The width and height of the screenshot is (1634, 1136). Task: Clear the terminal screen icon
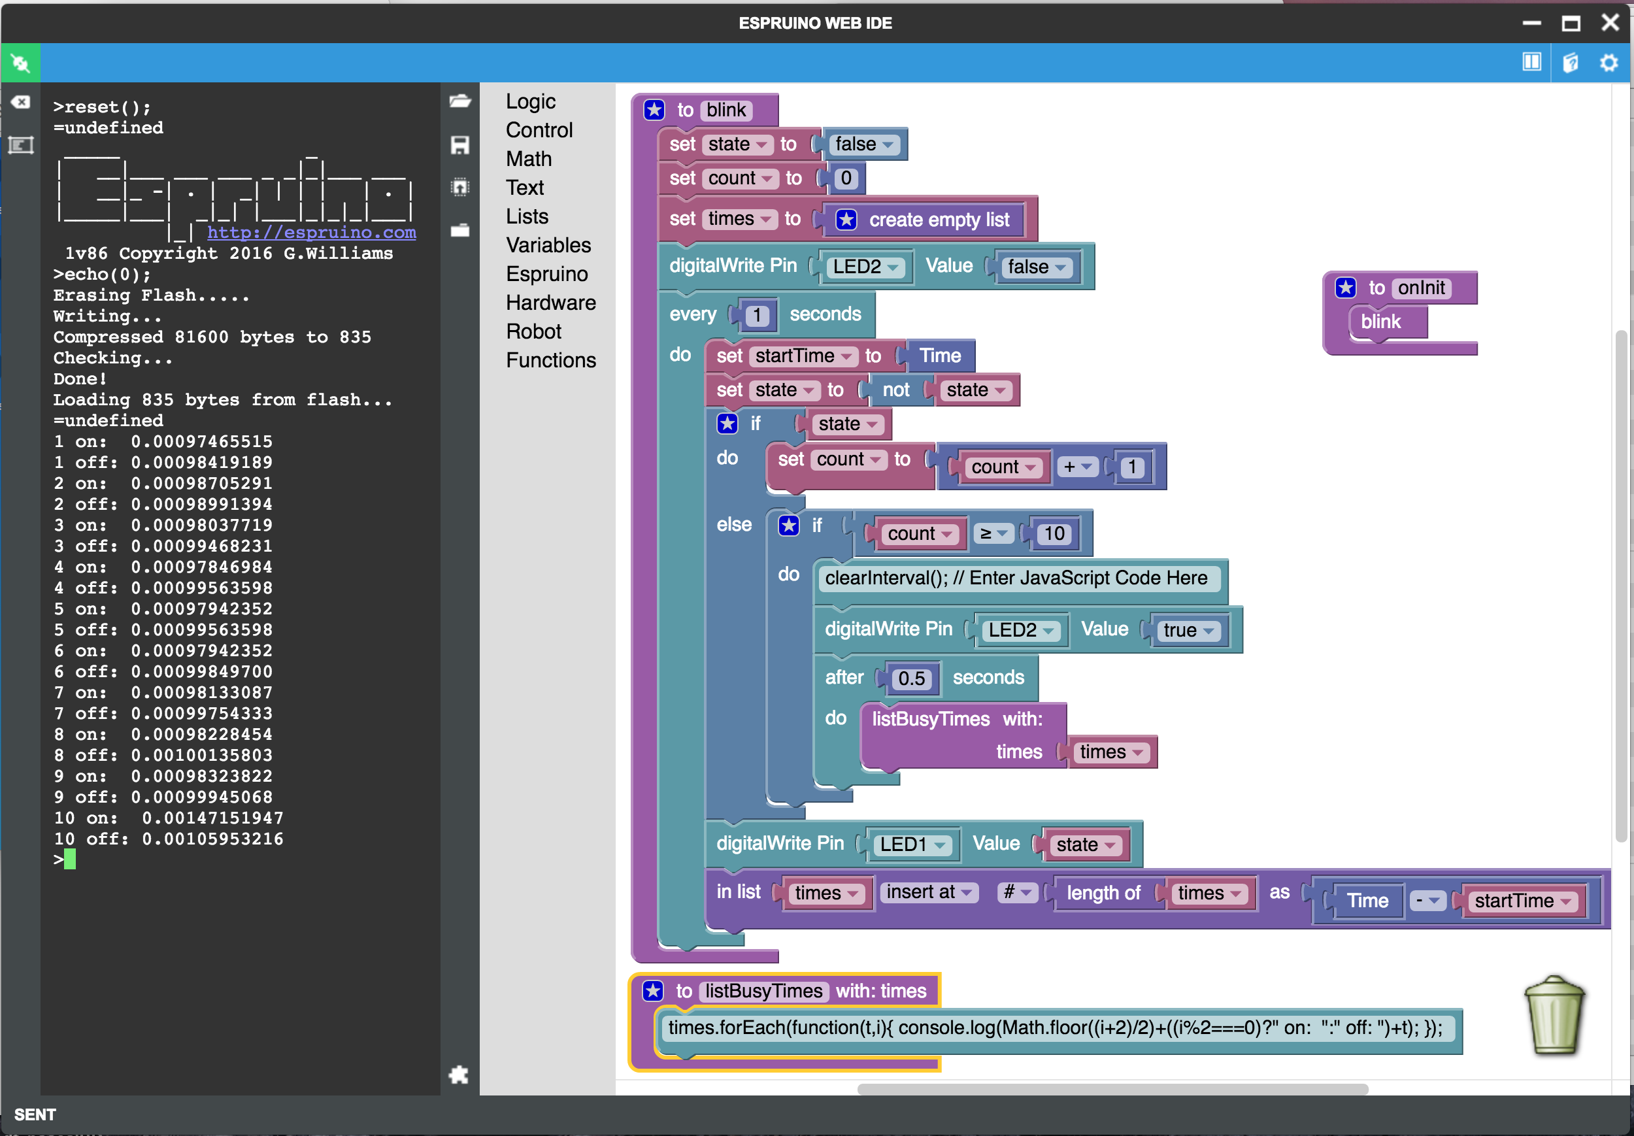21,103
